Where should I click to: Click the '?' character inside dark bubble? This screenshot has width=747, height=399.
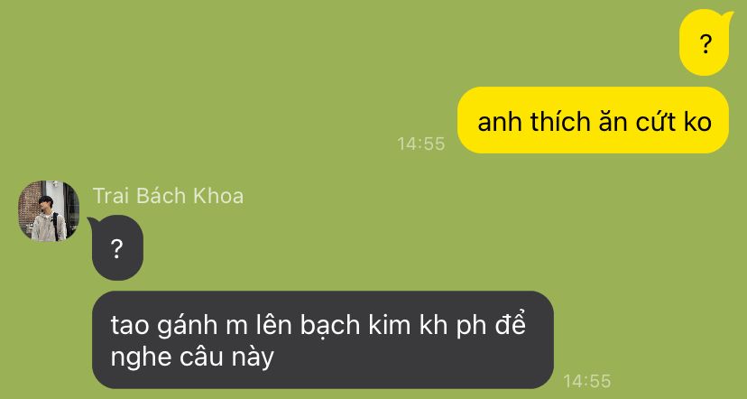116,249
